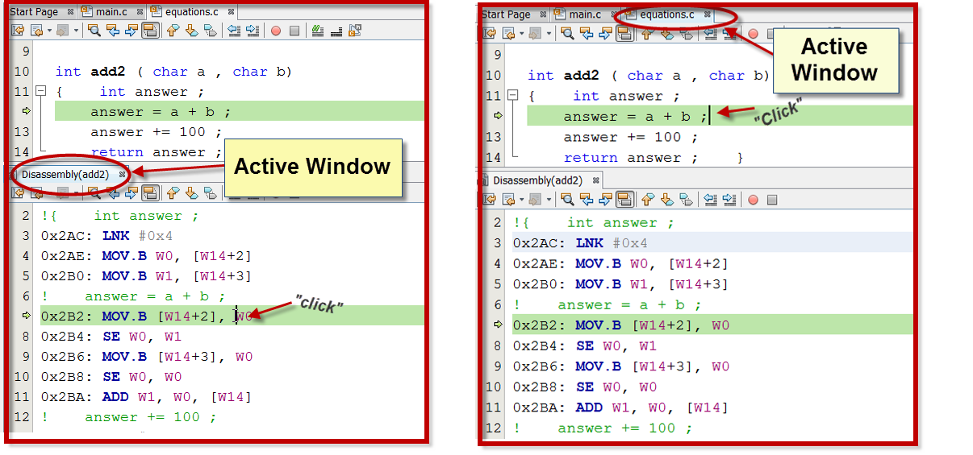Click Find Next Occurrence in right screenshot source toolbar
The height and width of the screenshot is (455, 973).
604,33
